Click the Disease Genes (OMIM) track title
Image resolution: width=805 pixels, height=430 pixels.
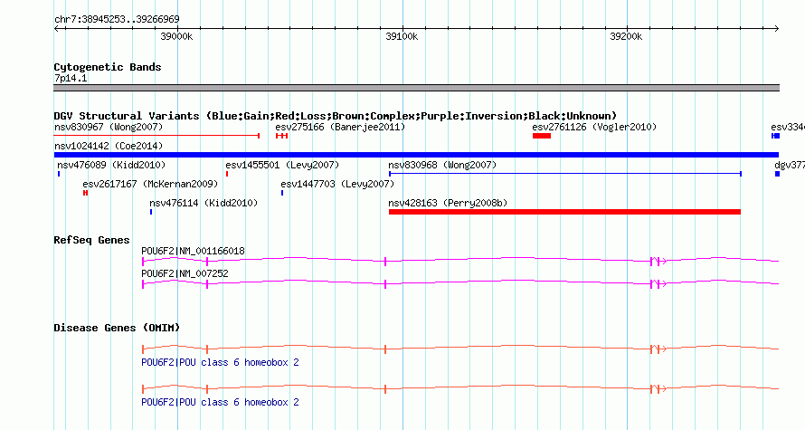click(117, 328)
